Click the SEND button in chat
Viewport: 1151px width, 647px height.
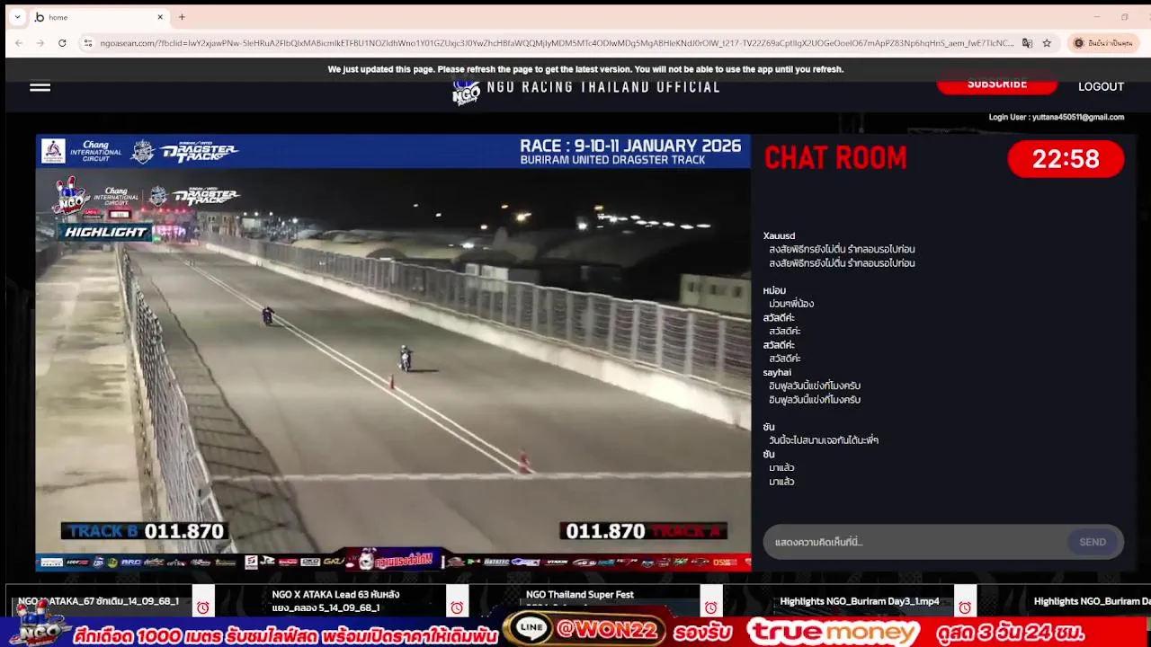pos(1093,542)
